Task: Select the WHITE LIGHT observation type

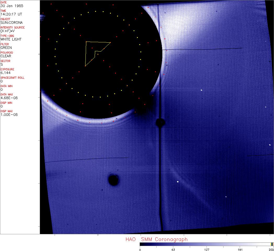Action: pyautogui.click(x=11, y=39)
